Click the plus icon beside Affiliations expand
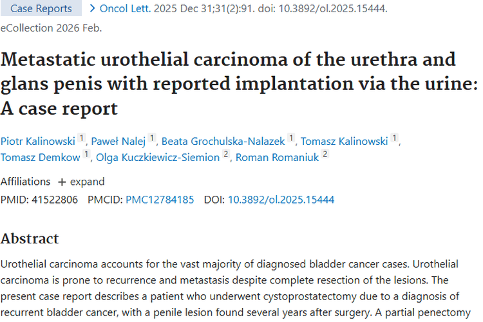The image size is (483, 322). coord(62,182)
